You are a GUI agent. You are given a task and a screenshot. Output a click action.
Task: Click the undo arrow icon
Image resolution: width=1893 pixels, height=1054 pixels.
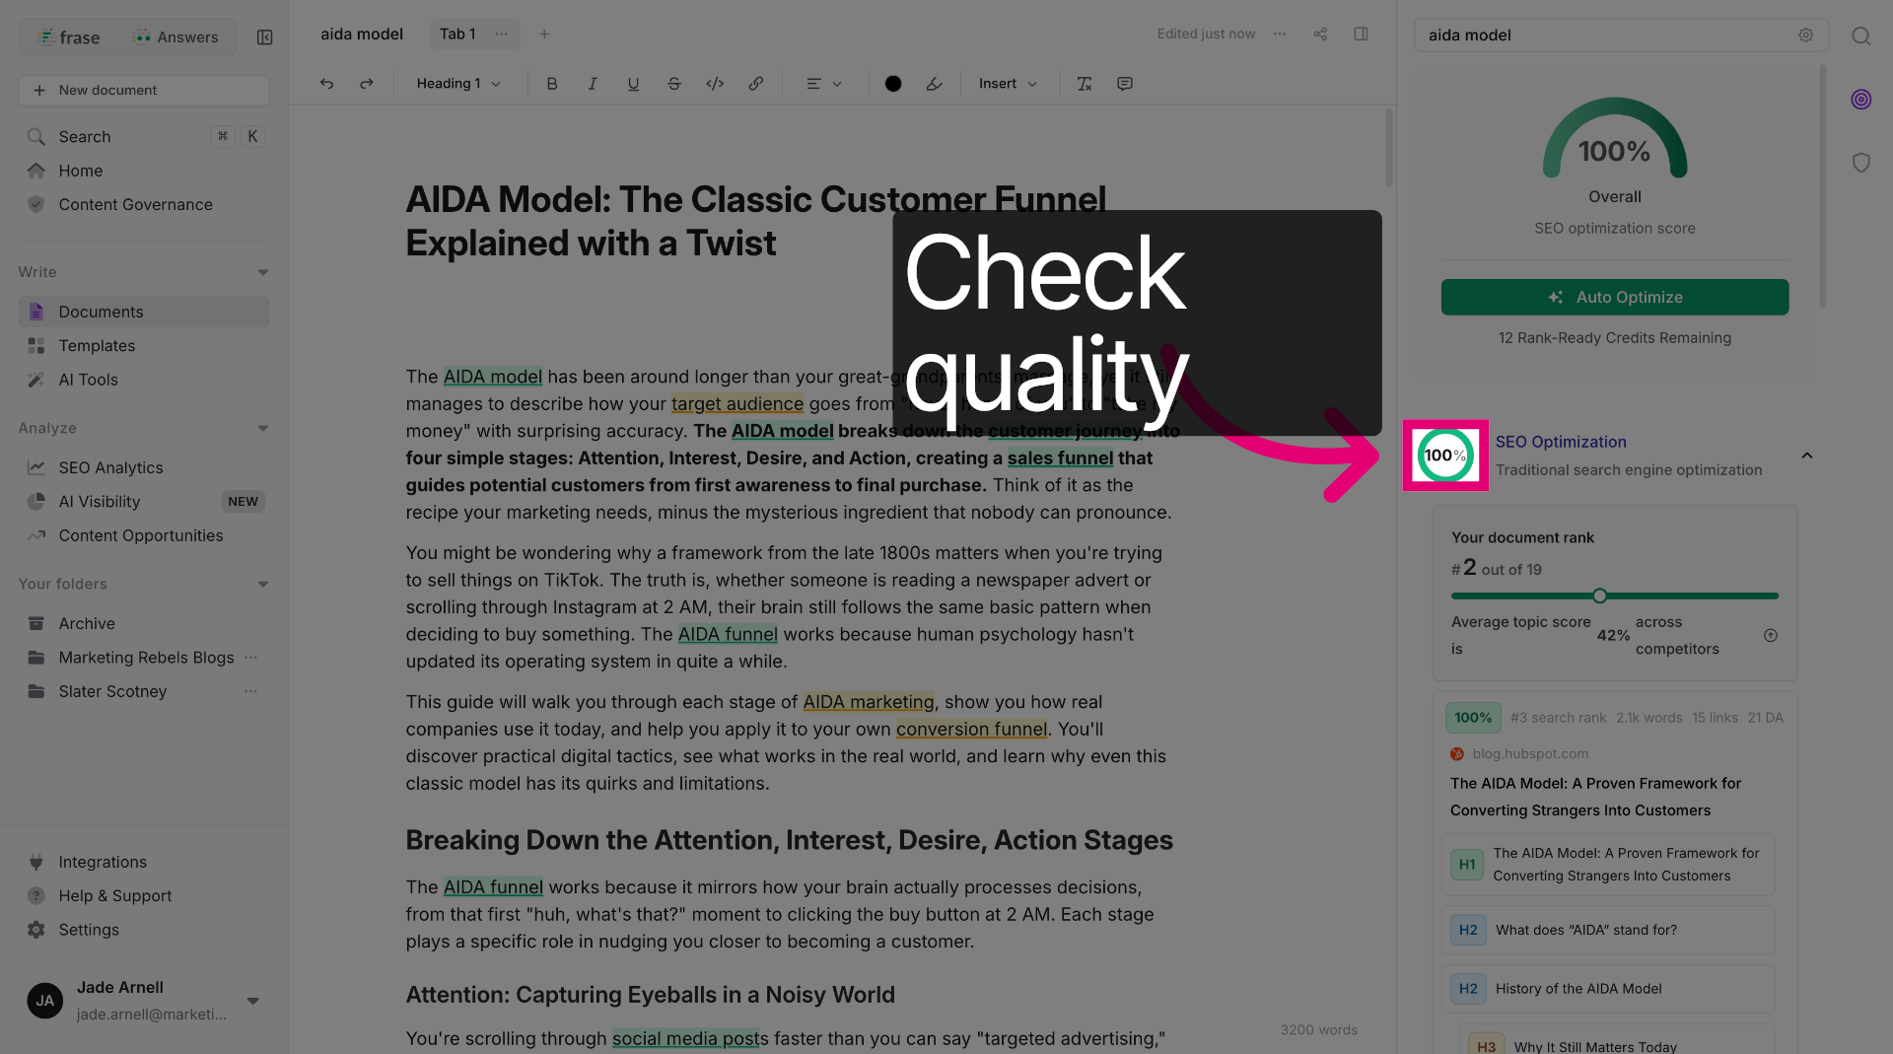point(326,84)
